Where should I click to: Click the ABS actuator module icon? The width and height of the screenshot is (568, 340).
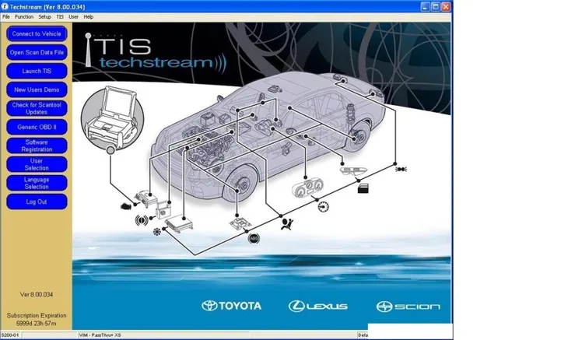240,223
